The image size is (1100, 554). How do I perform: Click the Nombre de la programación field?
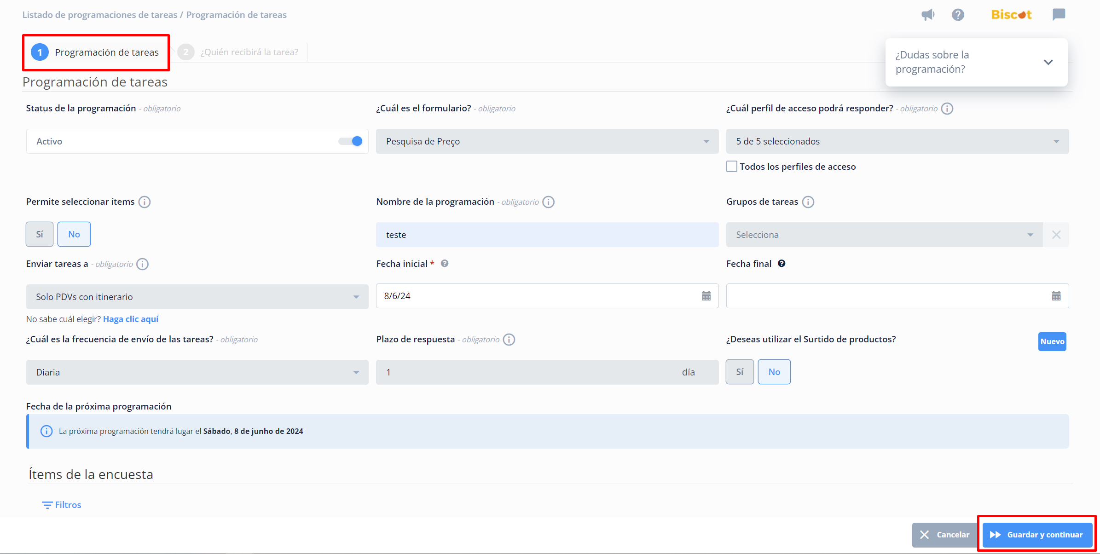click(x=547, y=235)
